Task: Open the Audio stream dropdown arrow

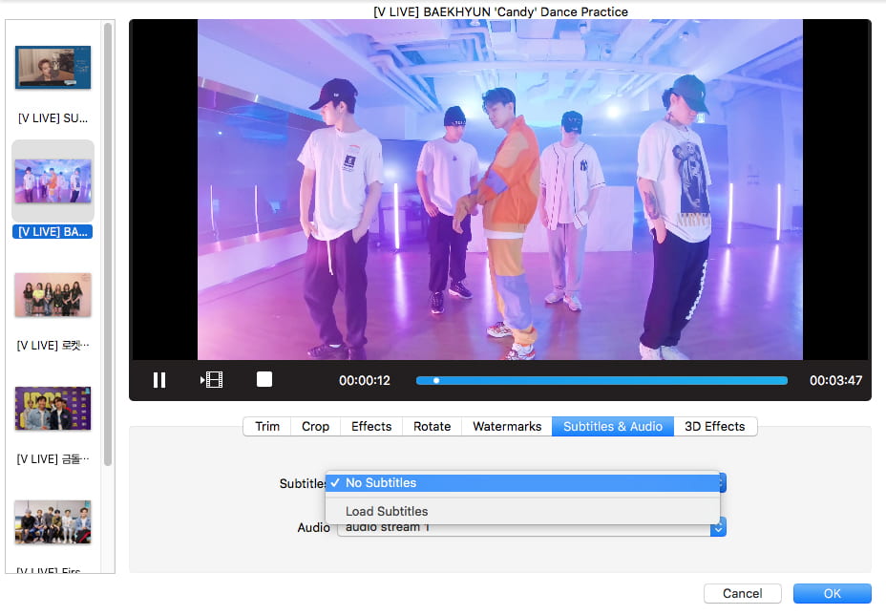Action: (x=718, y=528)
